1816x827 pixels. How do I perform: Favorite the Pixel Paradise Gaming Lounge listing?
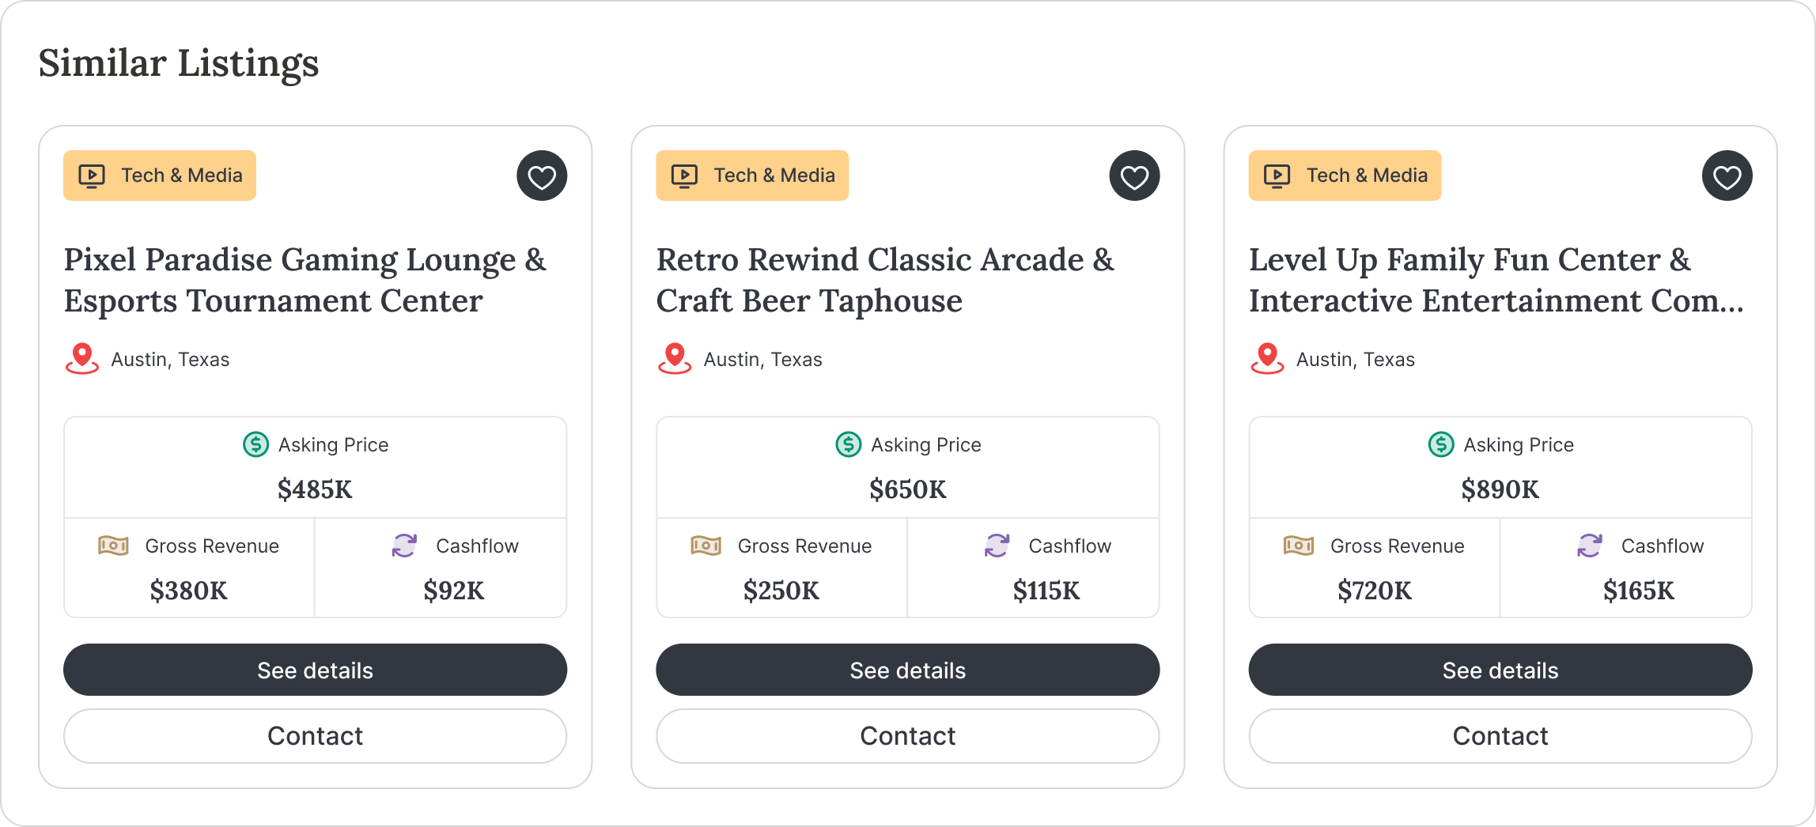click(542, 176)
